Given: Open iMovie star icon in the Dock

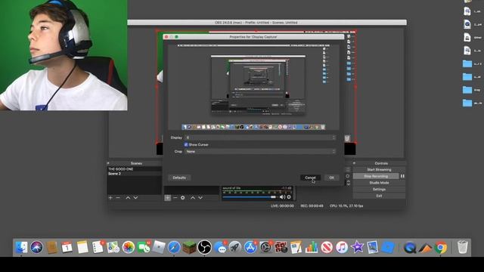Looking at the screenshot, I should coord(357,247).
